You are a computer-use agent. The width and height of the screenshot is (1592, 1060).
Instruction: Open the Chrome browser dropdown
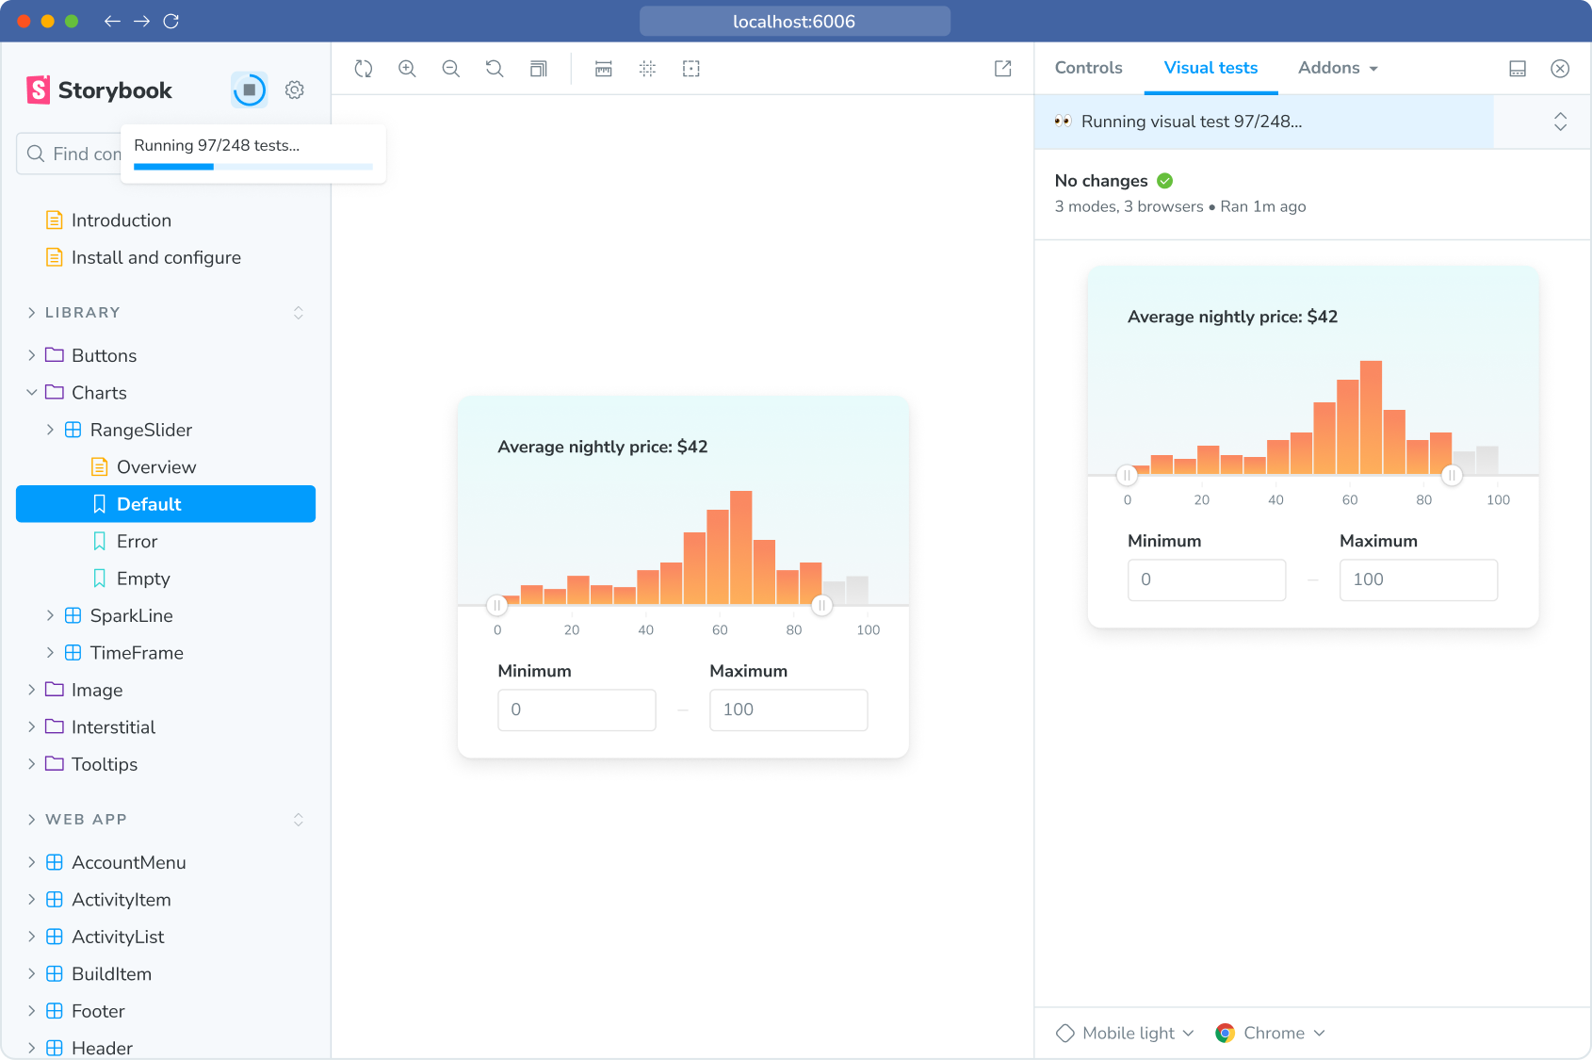pyautogui.click(x=1271, y=1033)
